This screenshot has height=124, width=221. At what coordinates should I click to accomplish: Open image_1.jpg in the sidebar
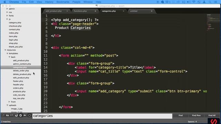17,109
